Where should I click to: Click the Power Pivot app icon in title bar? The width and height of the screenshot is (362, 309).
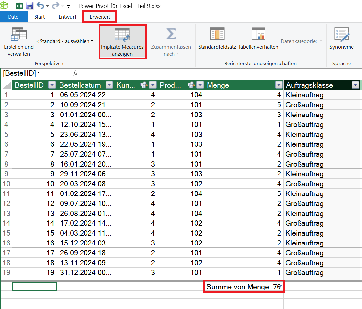tap(4, 5)
